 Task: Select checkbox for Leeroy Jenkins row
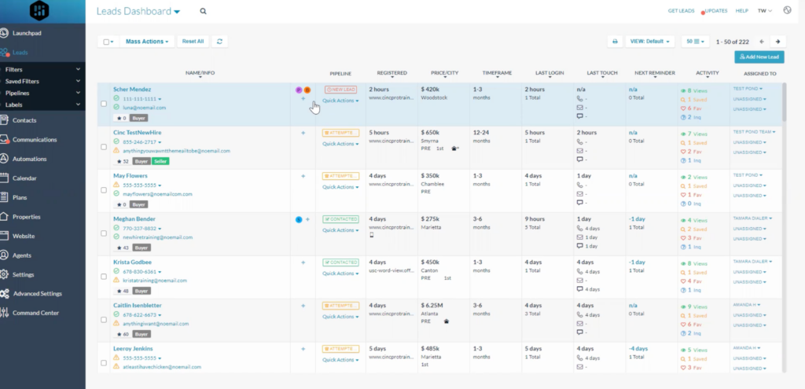(x=104, y=362)
